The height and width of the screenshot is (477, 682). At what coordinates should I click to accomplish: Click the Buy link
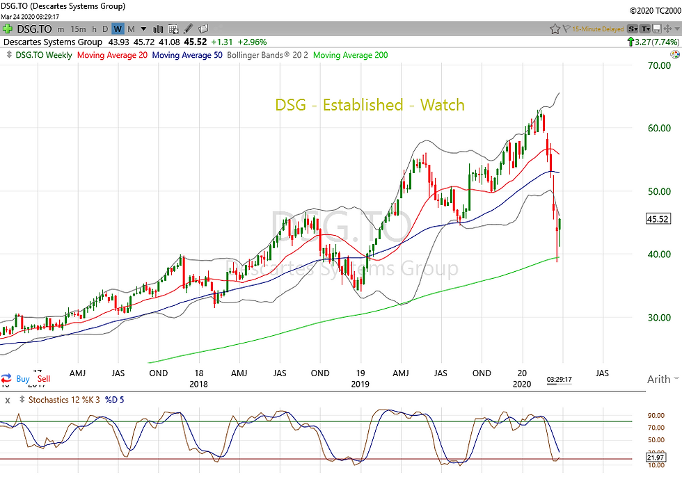tap(22, 379)
